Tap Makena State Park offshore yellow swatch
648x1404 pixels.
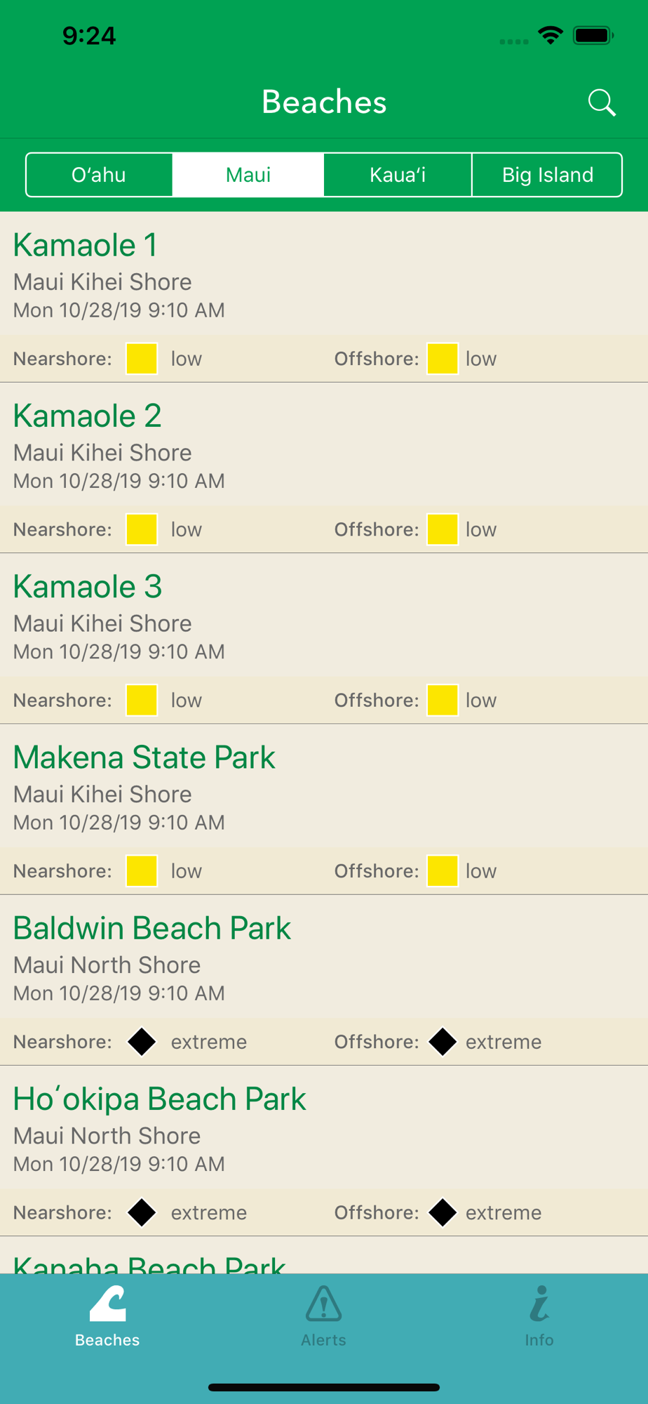443,871
